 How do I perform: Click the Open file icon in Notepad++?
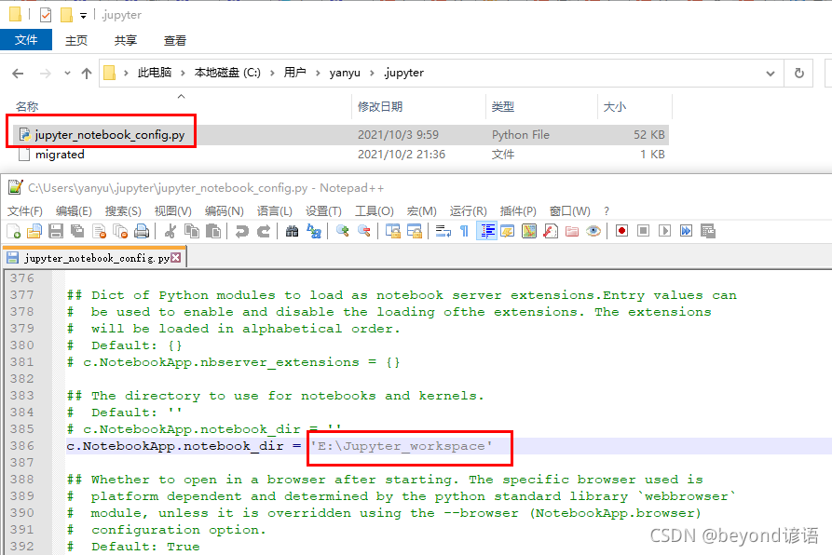coord(34,231)
